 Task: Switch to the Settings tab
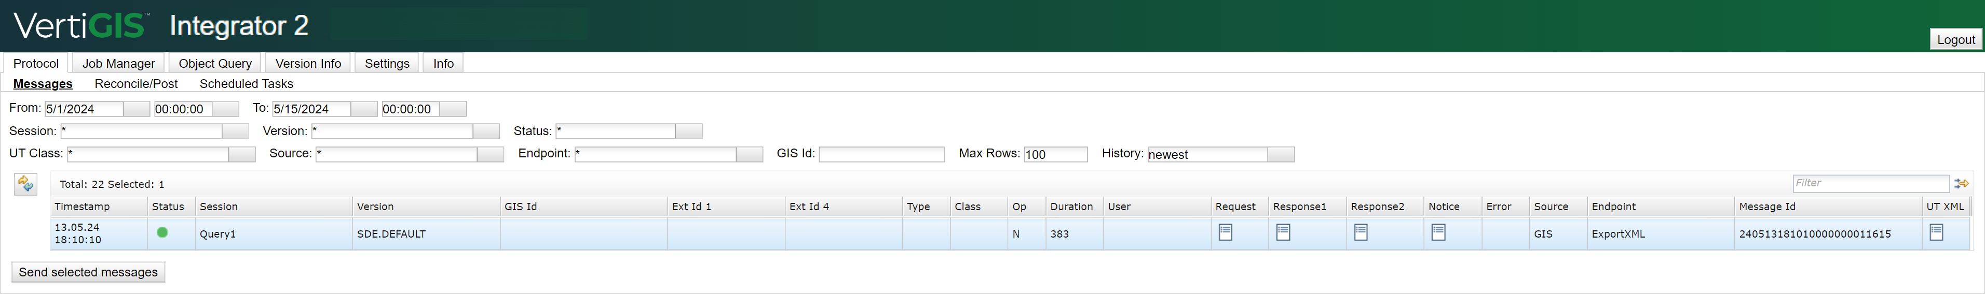(x=387, y=63)
